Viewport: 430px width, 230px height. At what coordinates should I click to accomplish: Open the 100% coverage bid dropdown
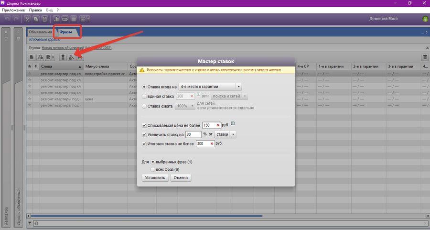pyautogui.click(x=185, y=106)
